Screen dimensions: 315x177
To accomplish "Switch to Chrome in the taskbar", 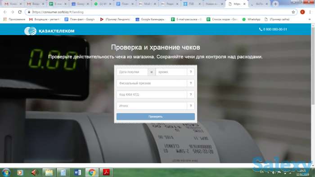I will coord(92,173).
